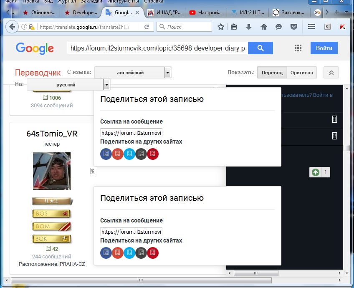The image size is (354, 288).
Task: Open new tab with the plus button
Action: point(336,12)
